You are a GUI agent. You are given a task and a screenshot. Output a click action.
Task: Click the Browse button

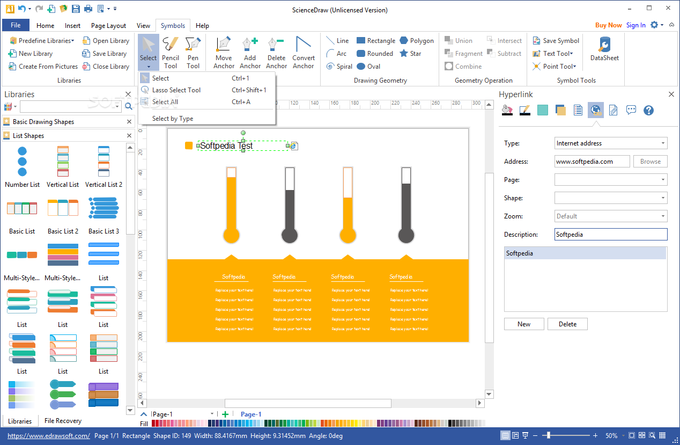pyautogui.click(x=651, y=162)
